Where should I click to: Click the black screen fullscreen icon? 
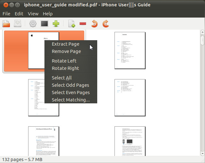click(x=44, y=24)
